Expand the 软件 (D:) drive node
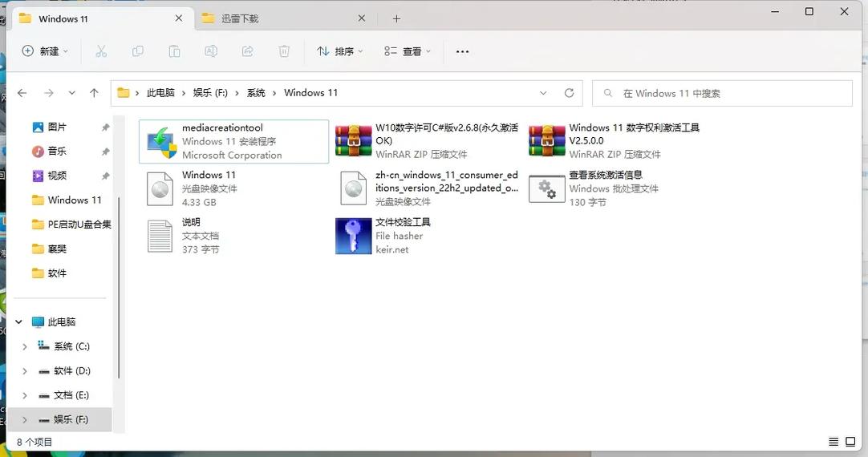This screenshot has height=457, width=868. 24,370
